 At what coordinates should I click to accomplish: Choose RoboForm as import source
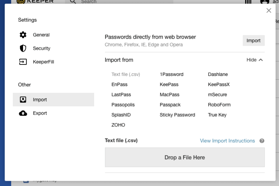tap(219, 104)
